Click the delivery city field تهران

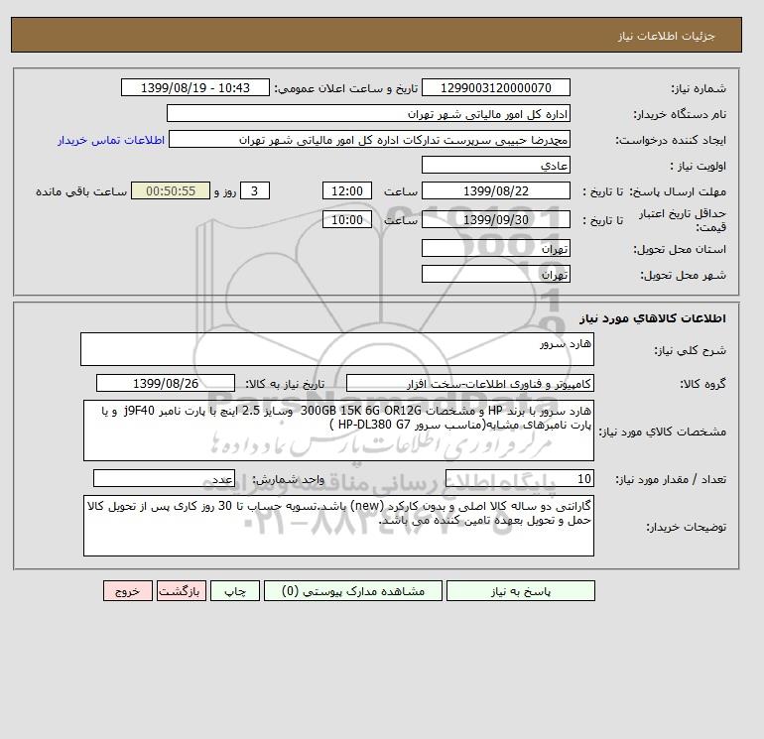pos(495,274)
